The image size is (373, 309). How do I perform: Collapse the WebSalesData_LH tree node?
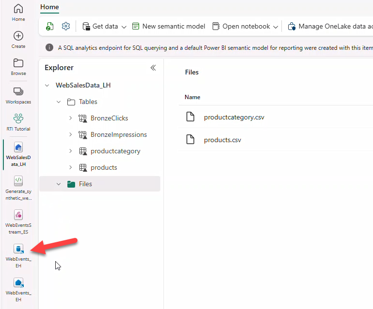coord(47,85)
